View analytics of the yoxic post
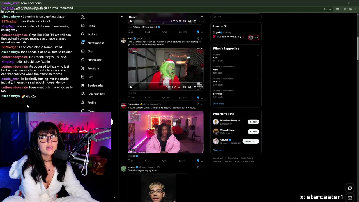 point(183,98)
